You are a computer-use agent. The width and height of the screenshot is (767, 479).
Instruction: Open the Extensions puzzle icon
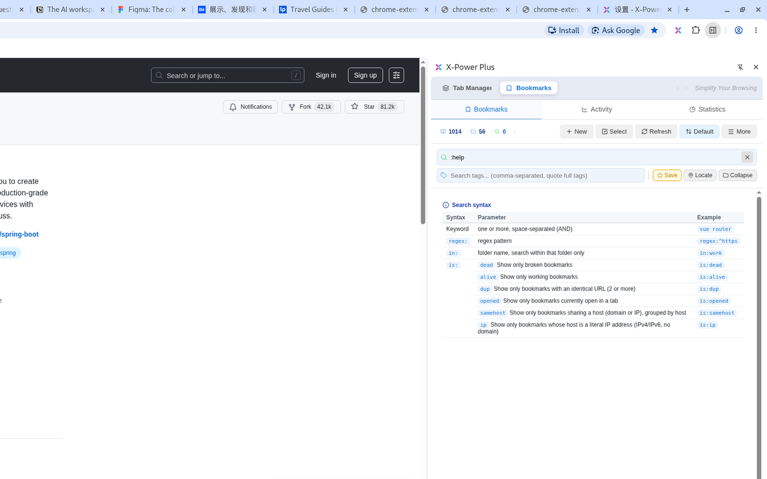696,31
